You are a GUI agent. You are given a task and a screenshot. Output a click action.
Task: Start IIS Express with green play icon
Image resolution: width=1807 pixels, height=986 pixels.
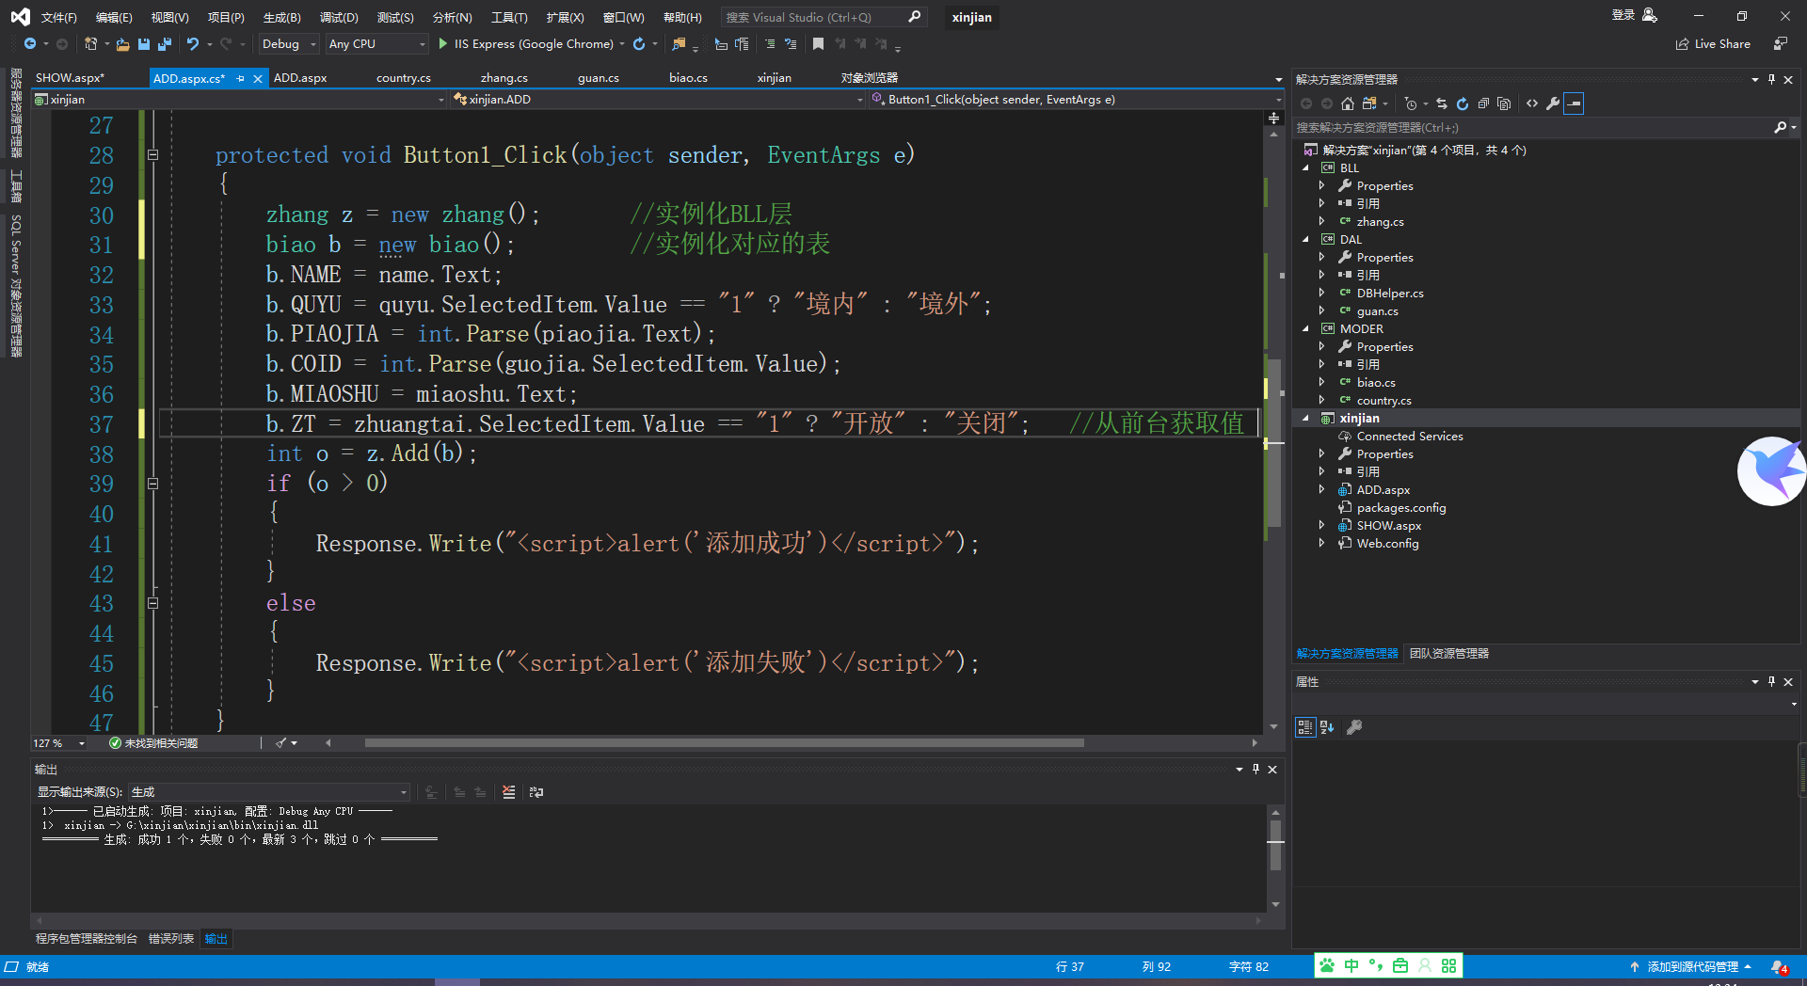point(443,44)
